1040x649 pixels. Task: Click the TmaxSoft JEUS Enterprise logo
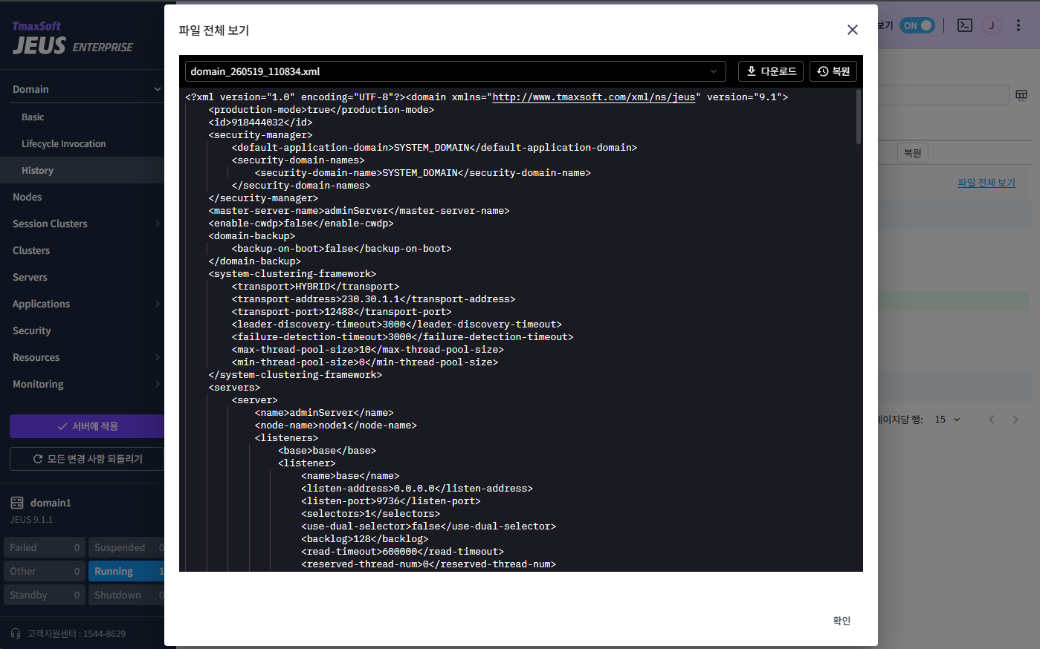pyautogui.click(x=72, y=38)
